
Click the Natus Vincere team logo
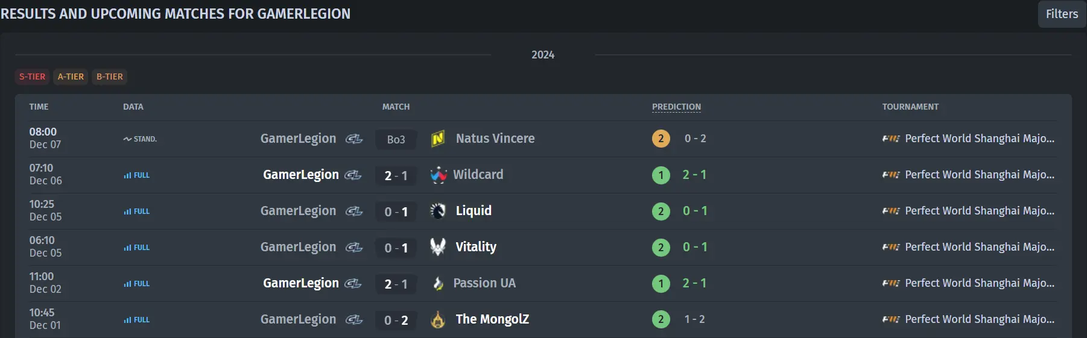coord(438,139)
